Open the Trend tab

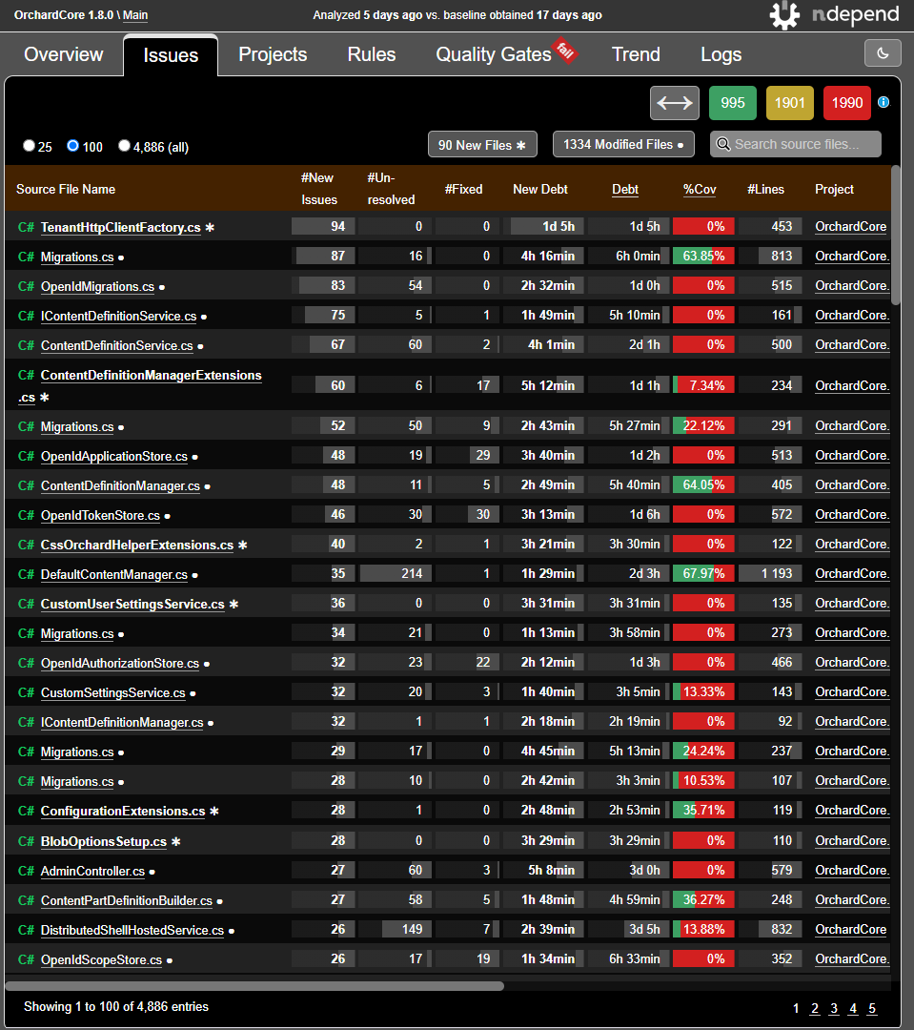pos(636,54)
